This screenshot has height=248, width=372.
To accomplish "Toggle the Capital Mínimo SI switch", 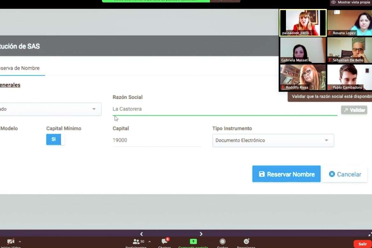I will point(55,139).
